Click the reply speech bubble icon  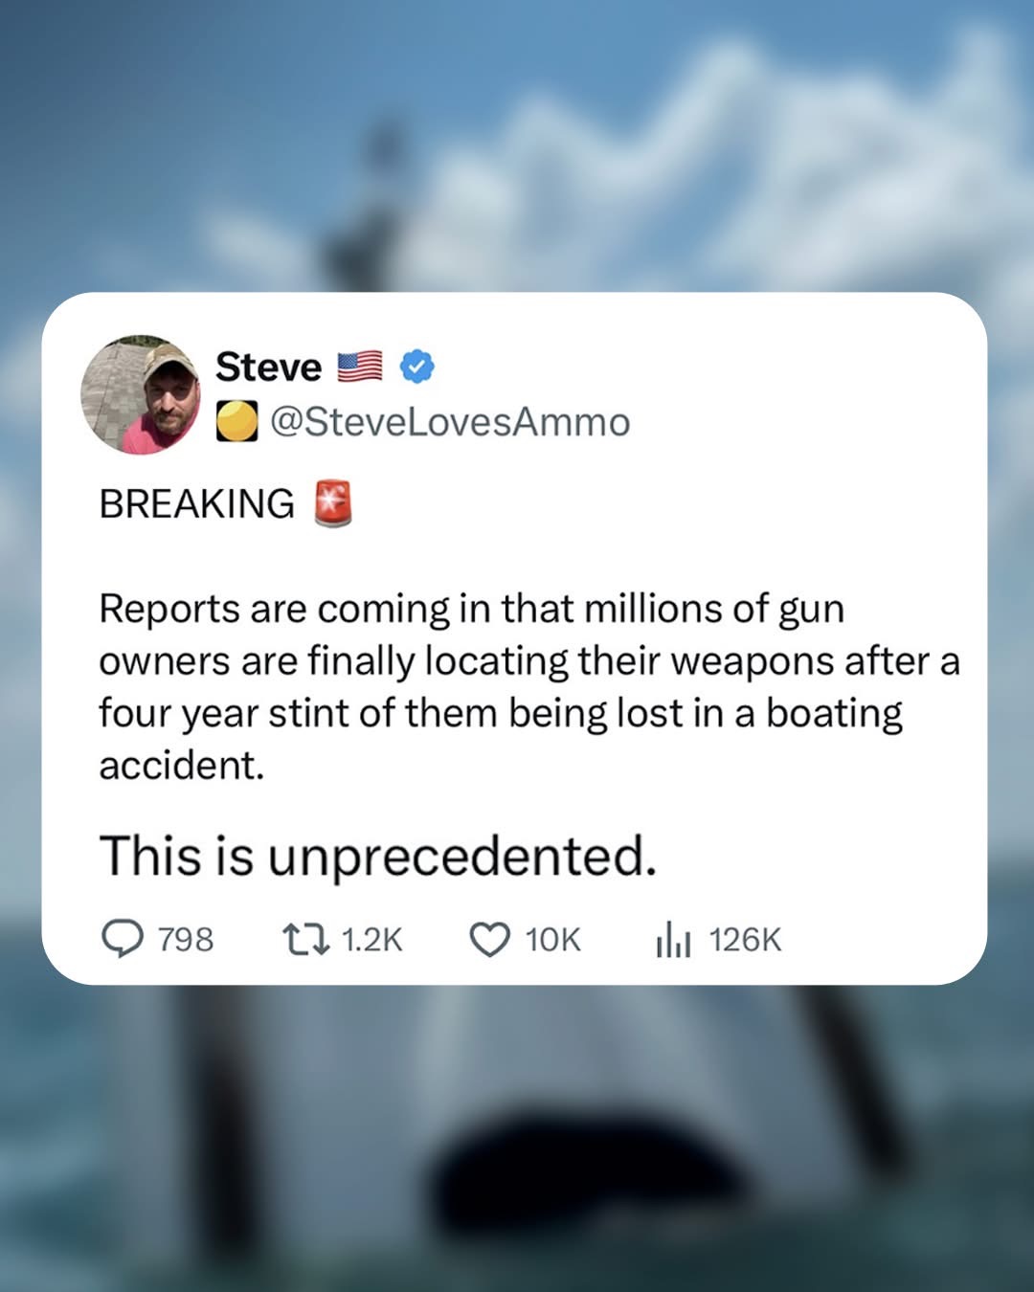(123, 939)
